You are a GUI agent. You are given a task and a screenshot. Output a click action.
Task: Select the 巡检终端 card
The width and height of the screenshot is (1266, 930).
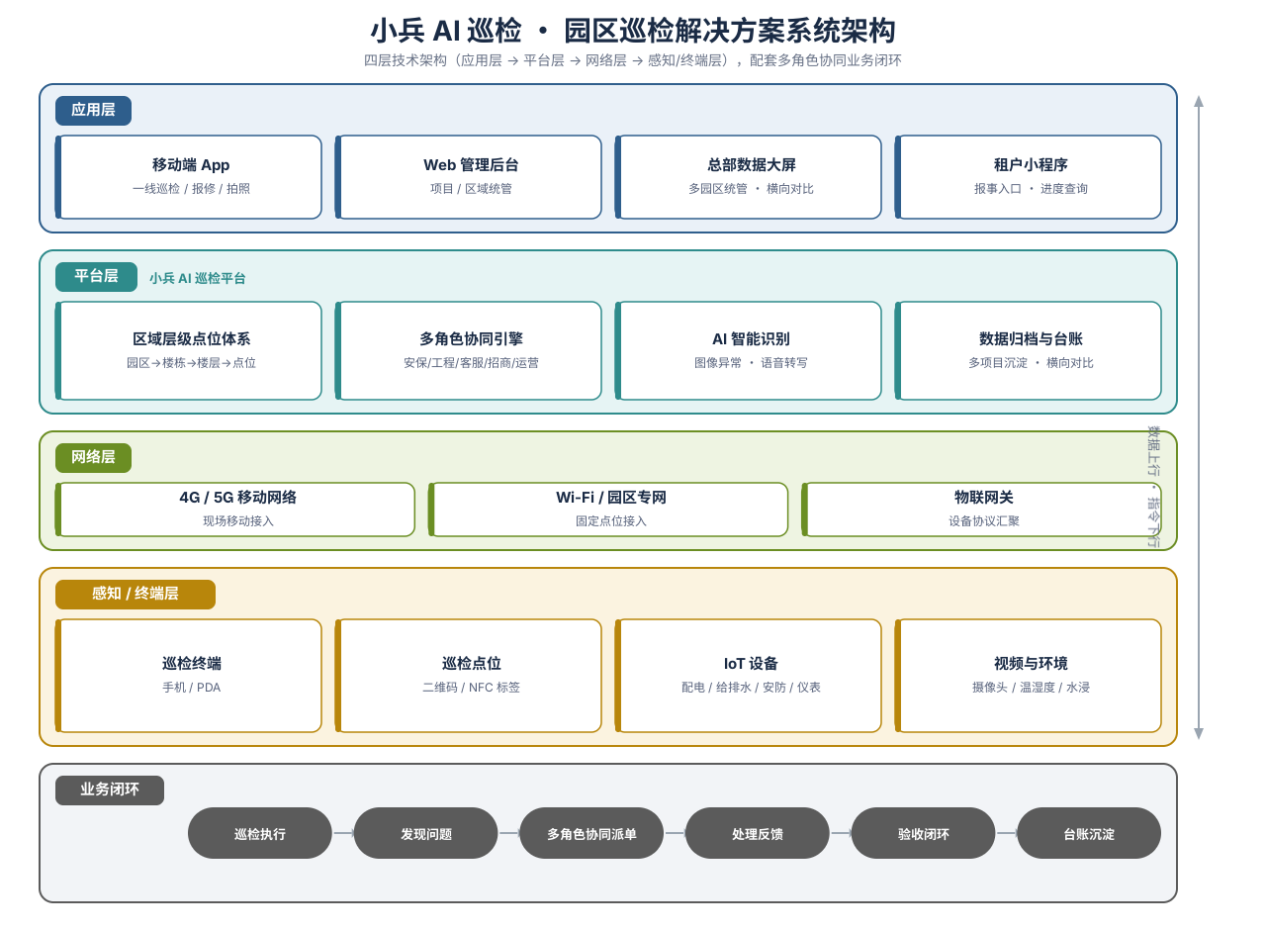pos(189,676)
